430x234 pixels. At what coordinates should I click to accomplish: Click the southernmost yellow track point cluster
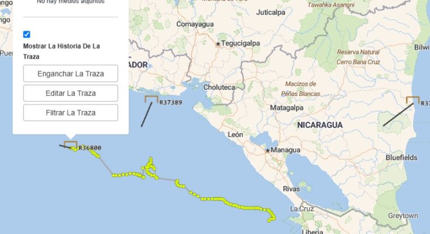271,217
